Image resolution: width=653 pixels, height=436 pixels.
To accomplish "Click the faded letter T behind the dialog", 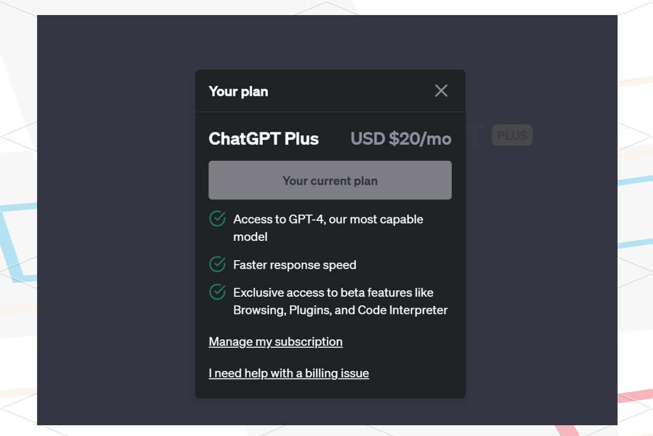I will [476, 135].
